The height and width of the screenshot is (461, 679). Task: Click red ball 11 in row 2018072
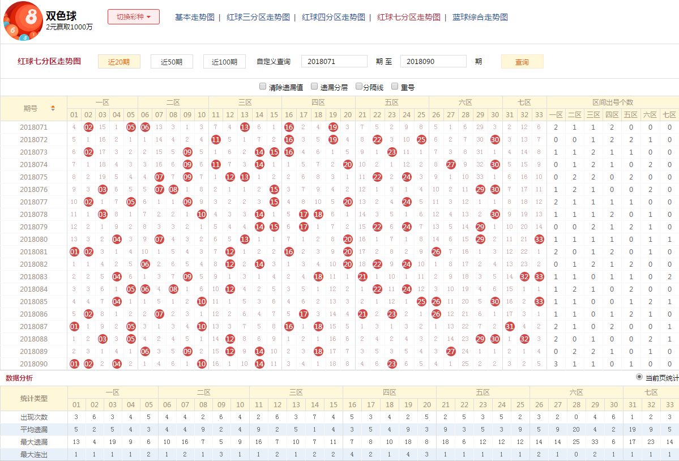pyautogui.click(x=216, y=140)
